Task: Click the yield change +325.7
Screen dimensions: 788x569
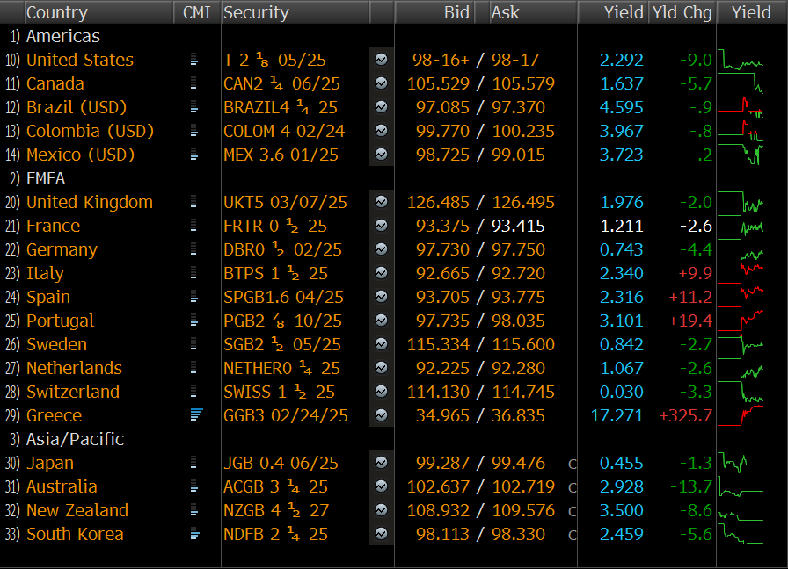Action: pyautogui.click(x=685, y=415)
